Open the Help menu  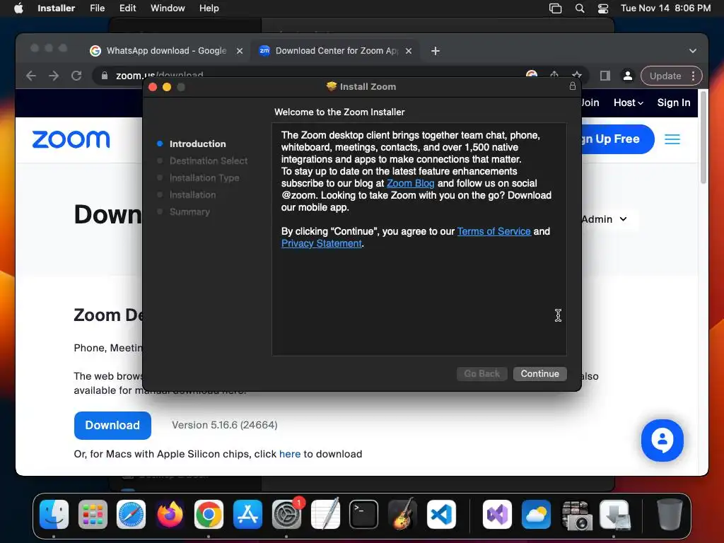(209, 8)
